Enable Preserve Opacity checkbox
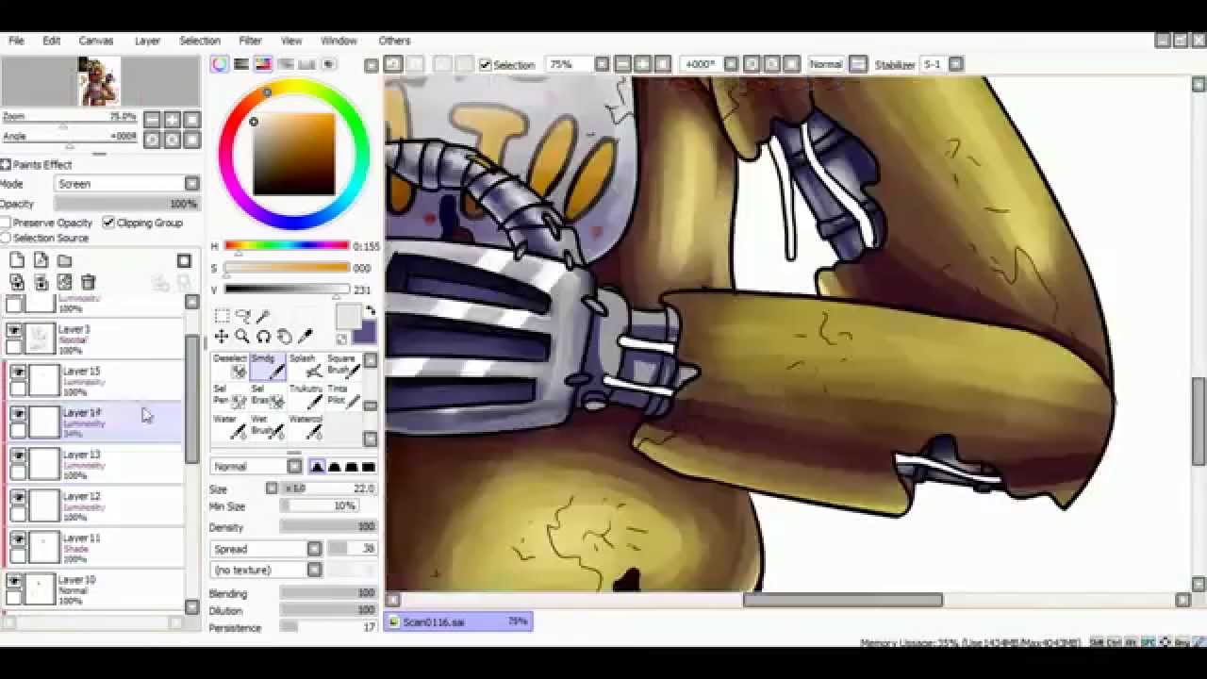Image resolution: width=1207 pixels, height=679 pixels. pyautogui.click(x=6, y=223)
